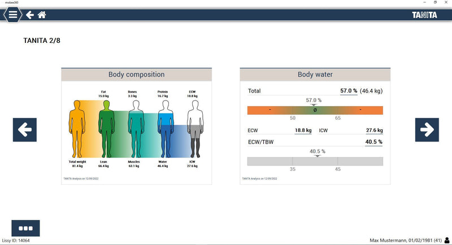Select the orange Total weight body figure
Viewport: 452px width, 245px height.
76,127
